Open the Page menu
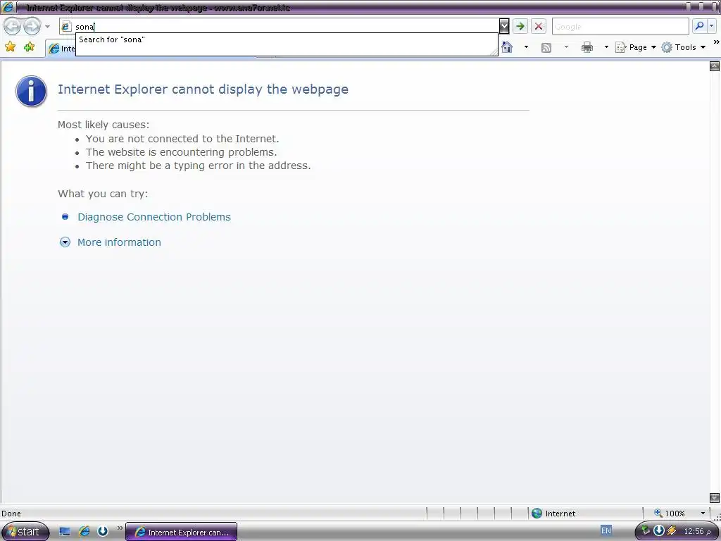The height and width of the screenshot is (541, 721). point(636,47)
